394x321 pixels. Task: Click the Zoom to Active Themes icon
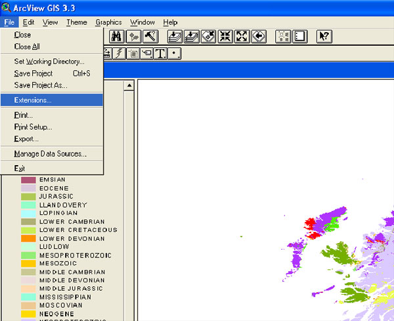pyautogui.click(x=192, y=37)
